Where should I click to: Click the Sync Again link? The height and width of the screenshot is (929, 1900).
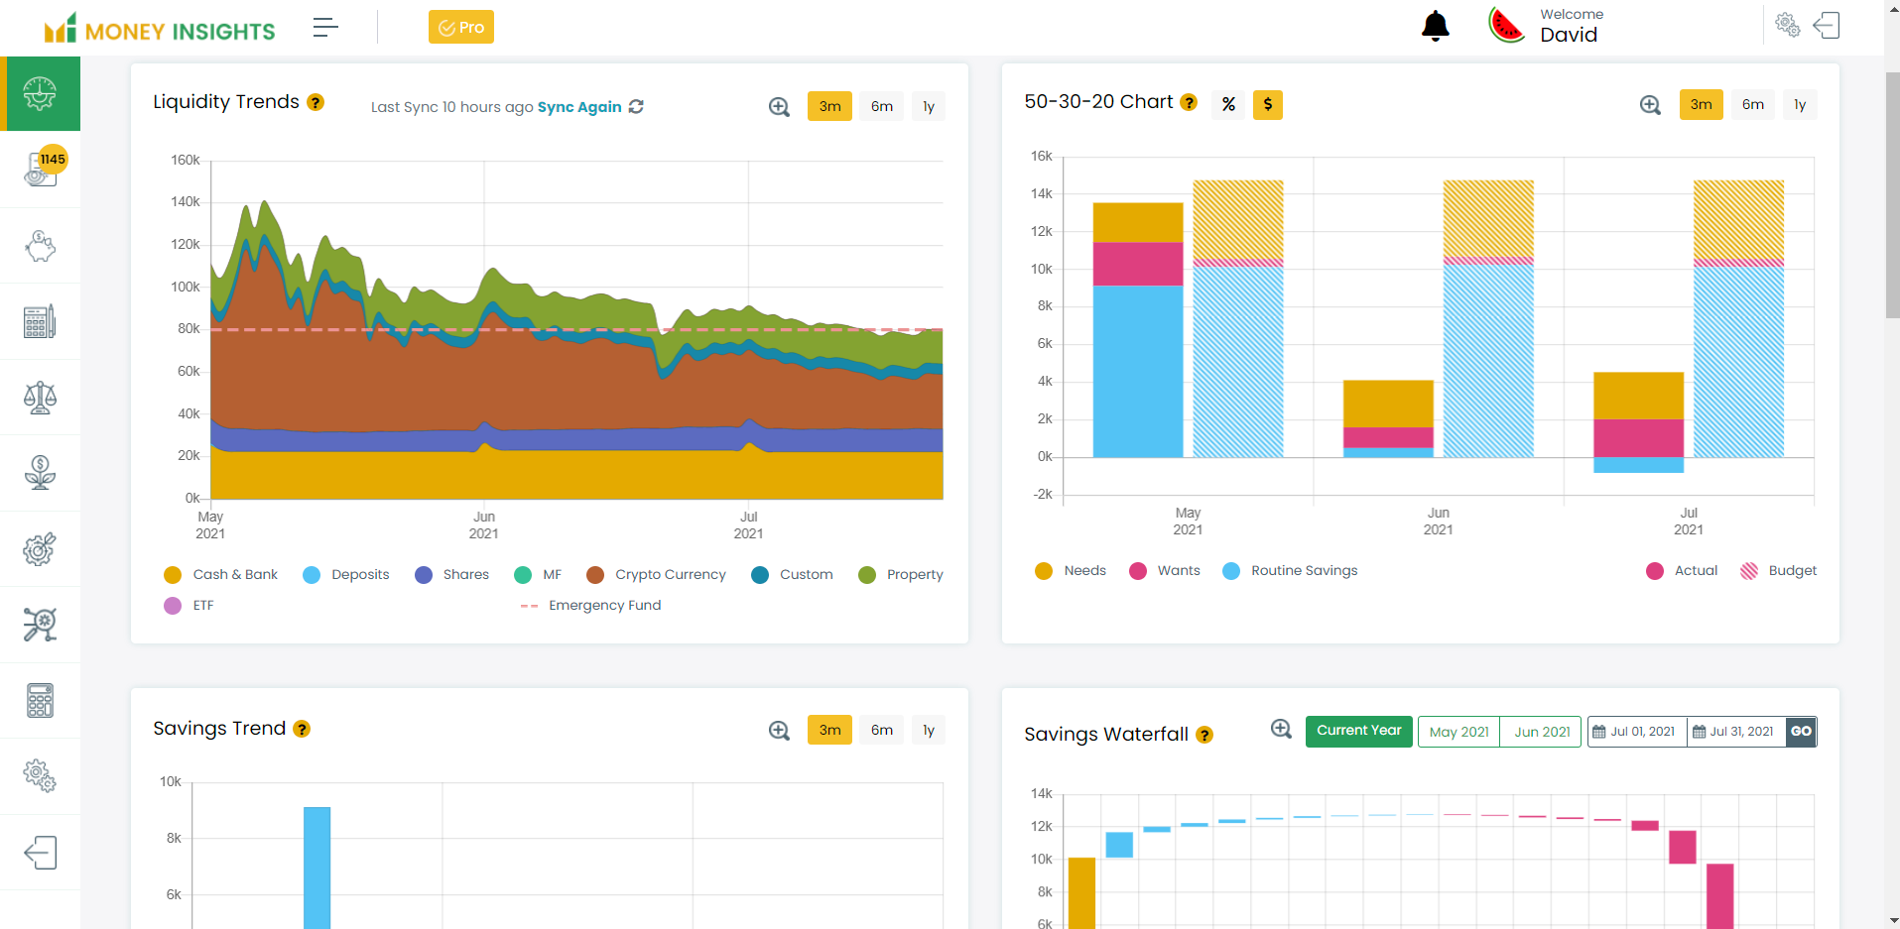579,107
